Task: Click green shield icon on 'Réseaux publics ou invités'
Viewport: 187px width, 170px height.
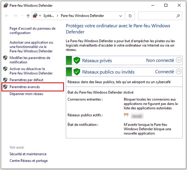Action: 77,72
